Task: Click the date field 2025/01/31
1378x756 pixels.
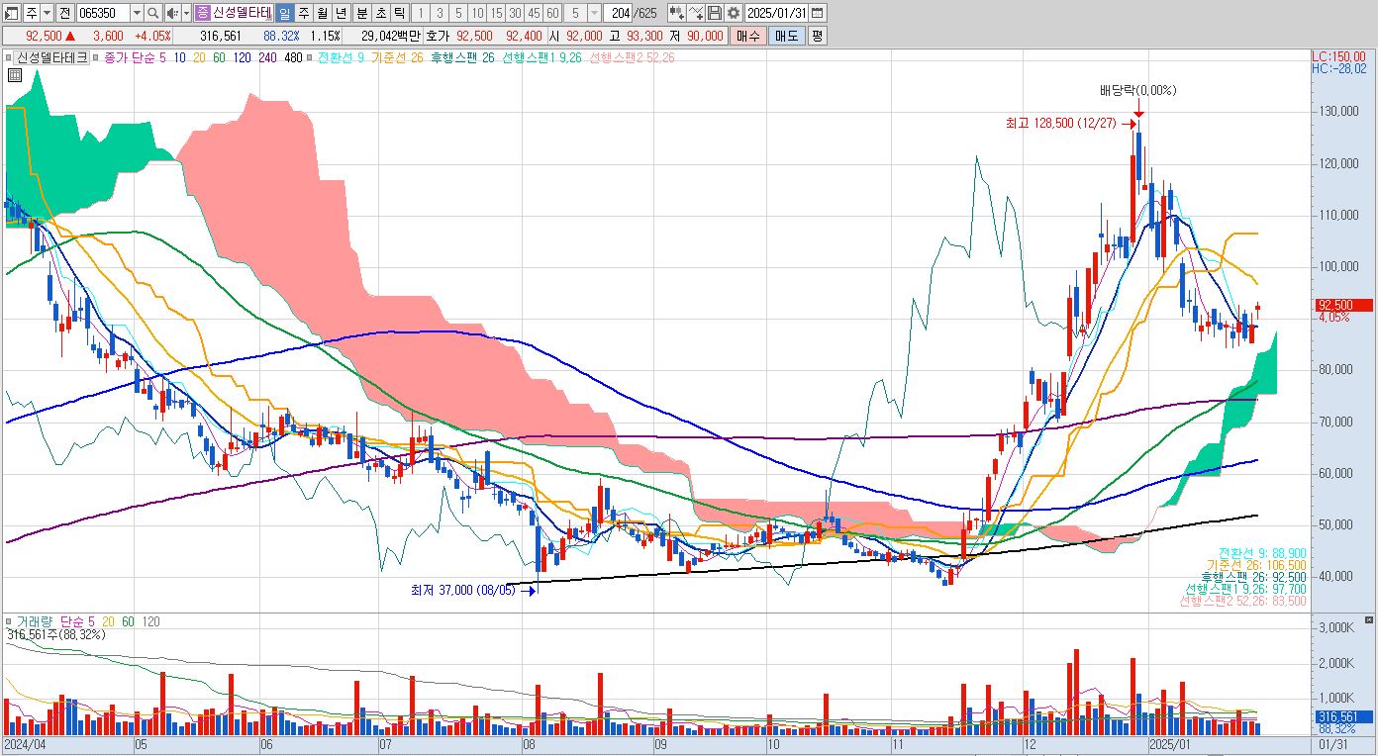Action: pos(777,13)
